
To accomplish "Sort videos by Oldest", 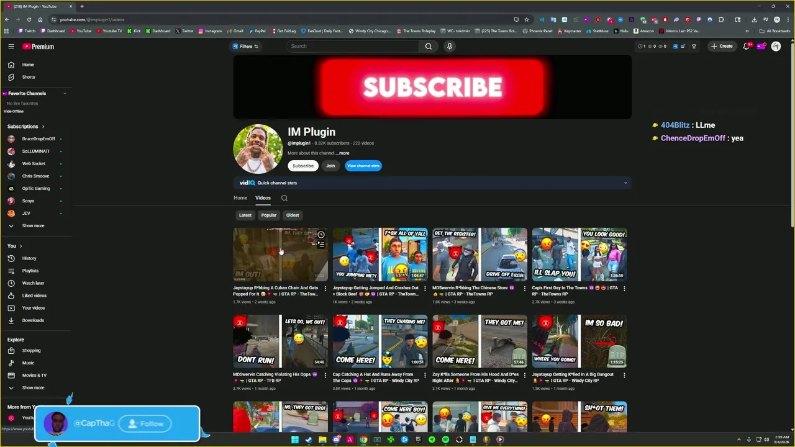I will [293, 215].
